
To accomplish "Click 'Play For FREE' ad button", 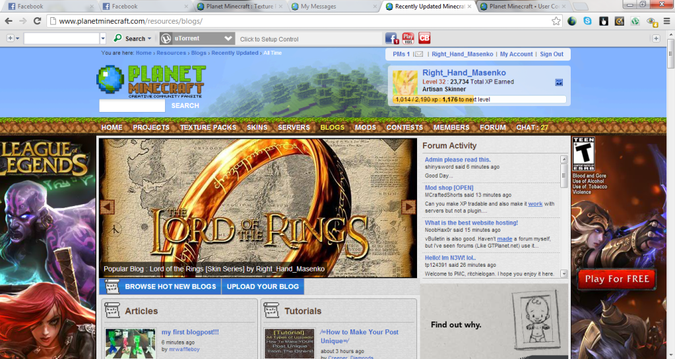I will click(616, 279).
